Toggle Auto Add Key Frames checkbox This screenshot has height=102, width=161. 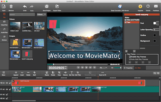(130, 59)
